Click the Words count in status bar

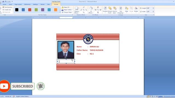point(8,96)
